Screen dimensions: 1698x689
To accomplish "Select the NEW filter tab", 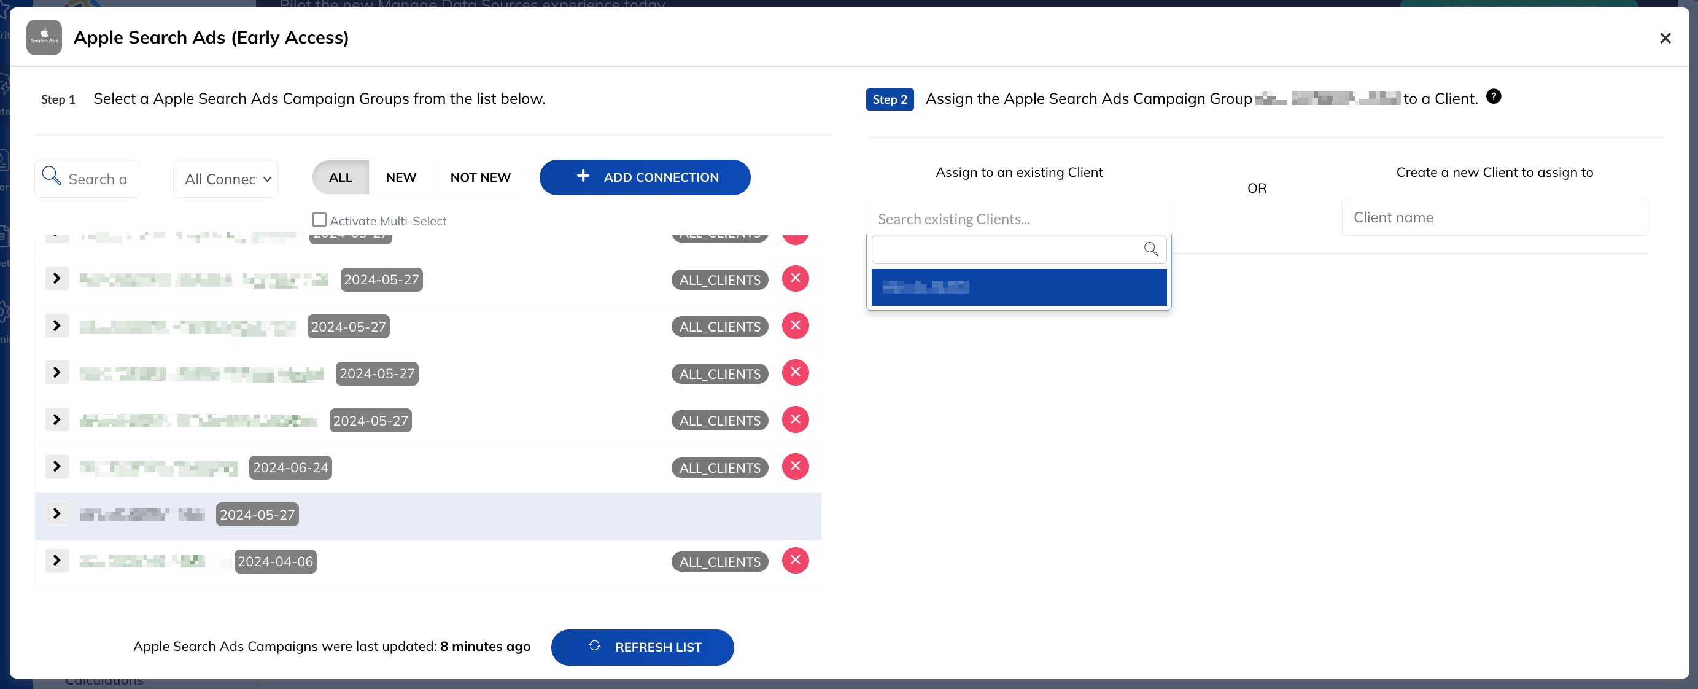I will pyautogui.click(x=401, y=177).
